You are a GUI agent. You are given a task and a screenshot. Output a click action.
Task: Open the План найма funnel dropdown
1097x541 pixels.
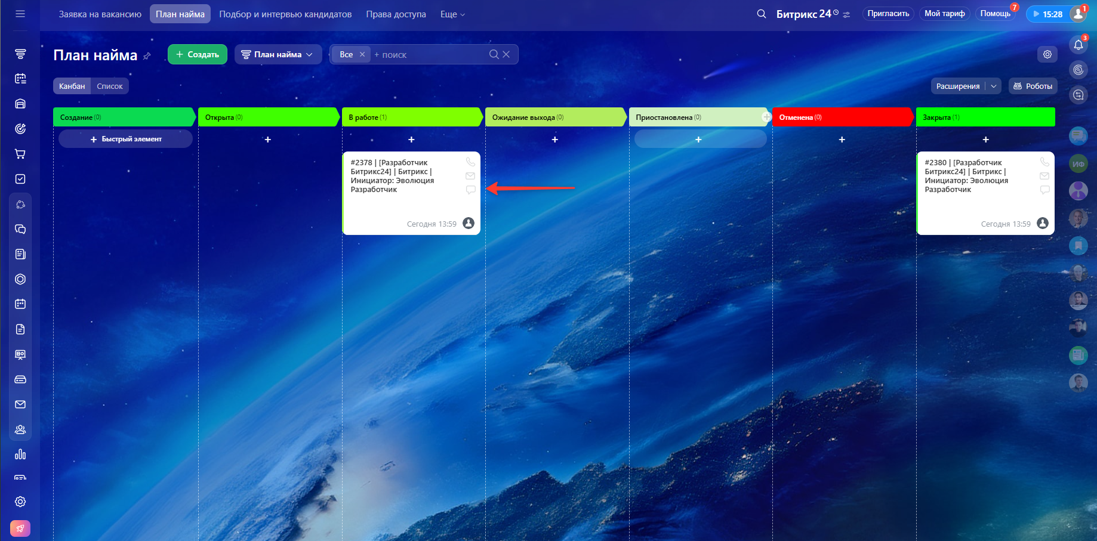pyautogui.click(x=278, y=54)
